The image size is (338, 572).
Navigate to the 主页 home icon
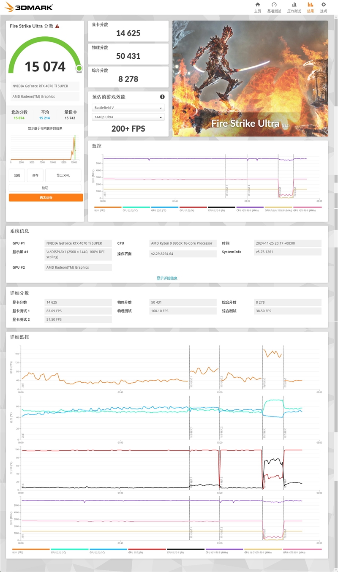[257, 6]
